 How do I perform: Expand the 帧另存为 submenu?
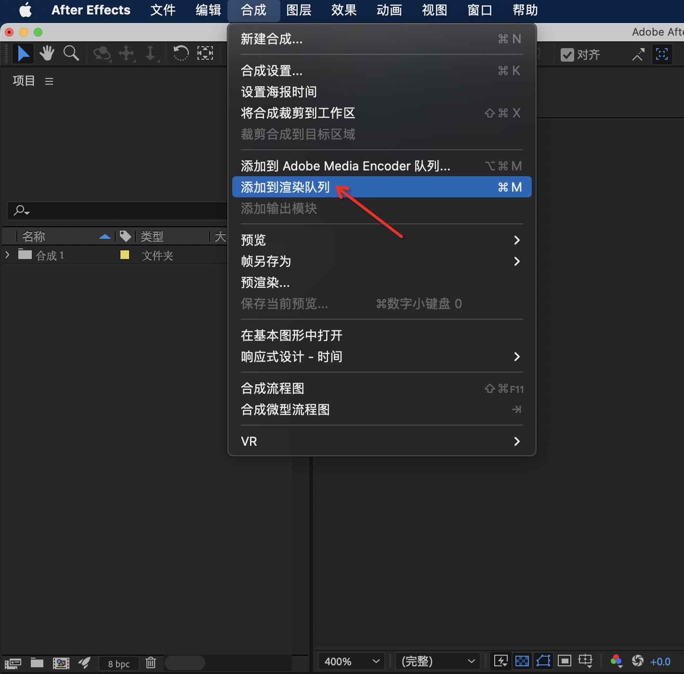coord(381,261)
